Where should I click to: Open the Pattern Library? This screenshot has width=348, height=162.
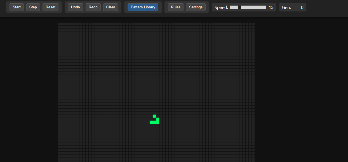(143, 7)
